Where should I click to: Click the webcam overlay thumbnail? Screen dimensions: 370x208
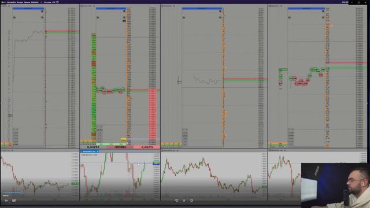pyautogui.click(x=335, y=185)
